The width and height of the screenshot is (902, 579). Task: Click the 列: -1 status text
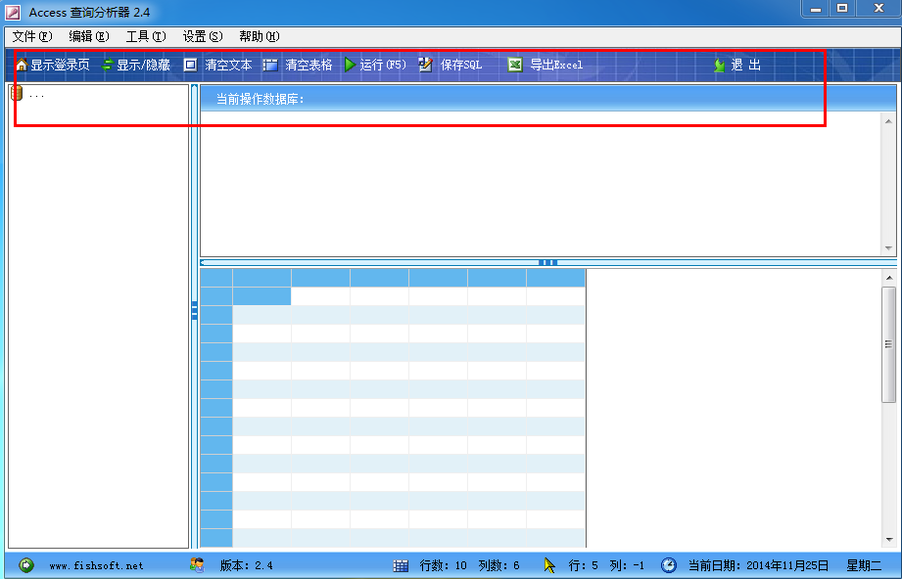(627, 565)
